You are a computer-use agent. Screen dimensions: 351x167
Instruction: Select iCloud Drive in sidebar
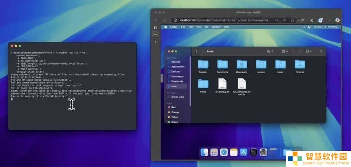(177, 97)
